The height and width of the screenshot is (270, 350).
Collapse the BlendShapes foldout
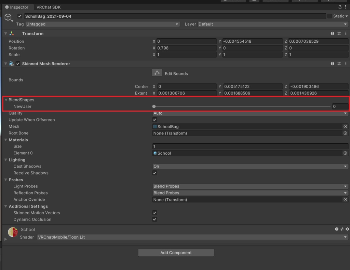pyautogui.click(x=6, y=100)
